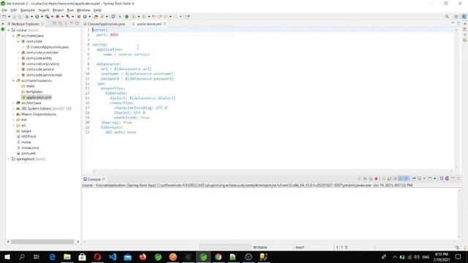Click the Windows Start button
This screenshot has height=263, width=468.
click(7, 256)
